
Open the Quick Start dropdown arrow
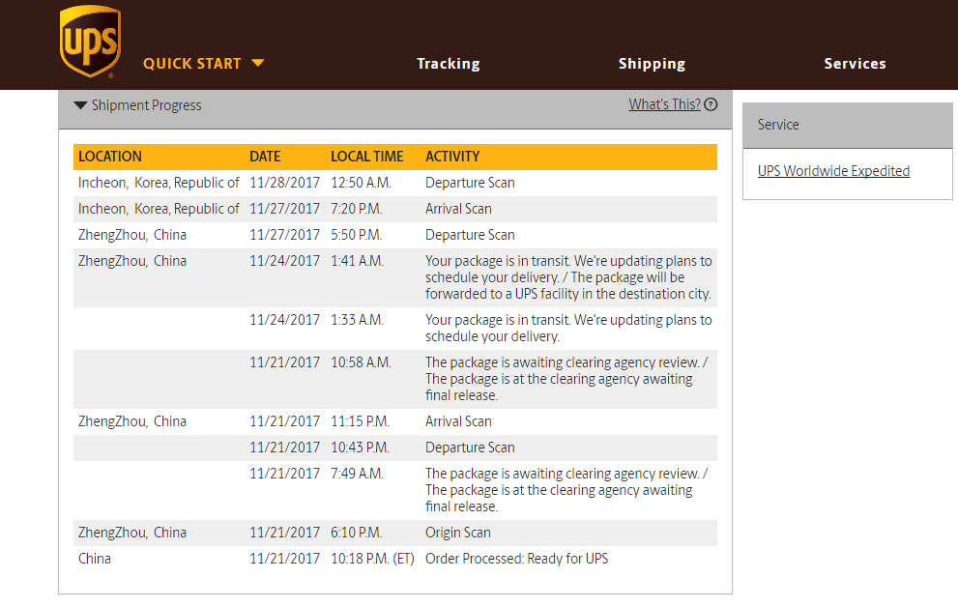click(x=258, y=63)
